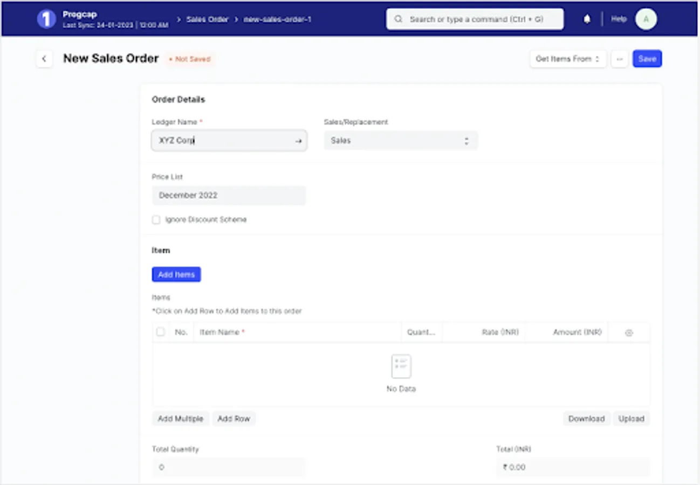
Task: Save the new sales order
Action: click(647, 59)
